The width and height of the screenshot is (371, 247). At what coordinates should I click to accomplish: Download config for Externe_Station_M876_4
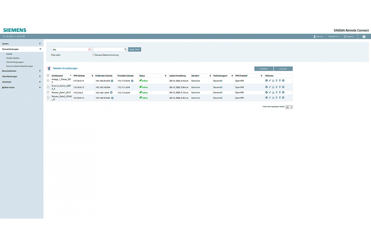[x=273, y=87]
